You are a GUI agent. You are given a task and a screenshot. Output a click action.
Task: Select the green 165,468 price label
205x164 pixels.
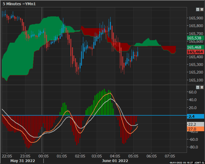(195, 47)
